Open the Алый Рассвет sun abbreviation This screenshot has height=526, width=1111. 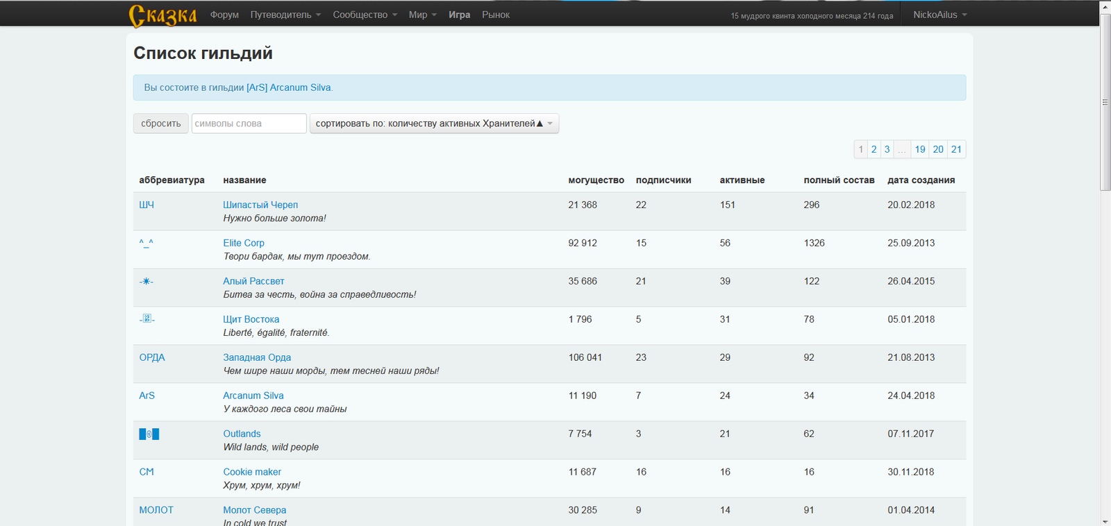(147, 281)
